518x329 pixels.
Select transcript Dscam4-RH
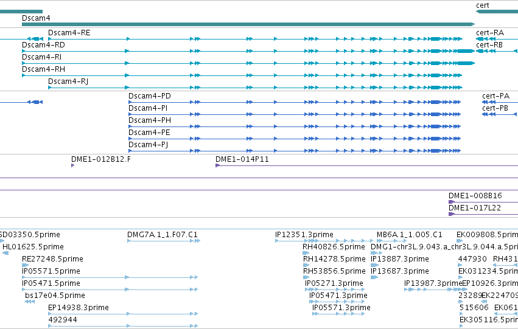pos(43,69)
